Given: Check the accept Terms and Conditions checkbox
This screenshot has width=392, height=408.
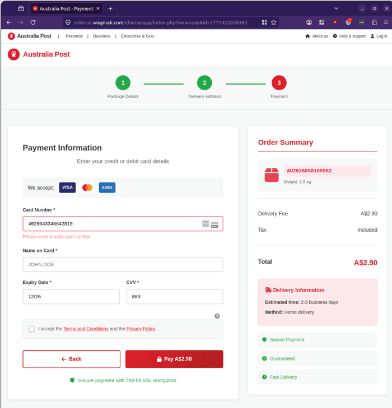Looking at the screenshot, I should [32, 329].
